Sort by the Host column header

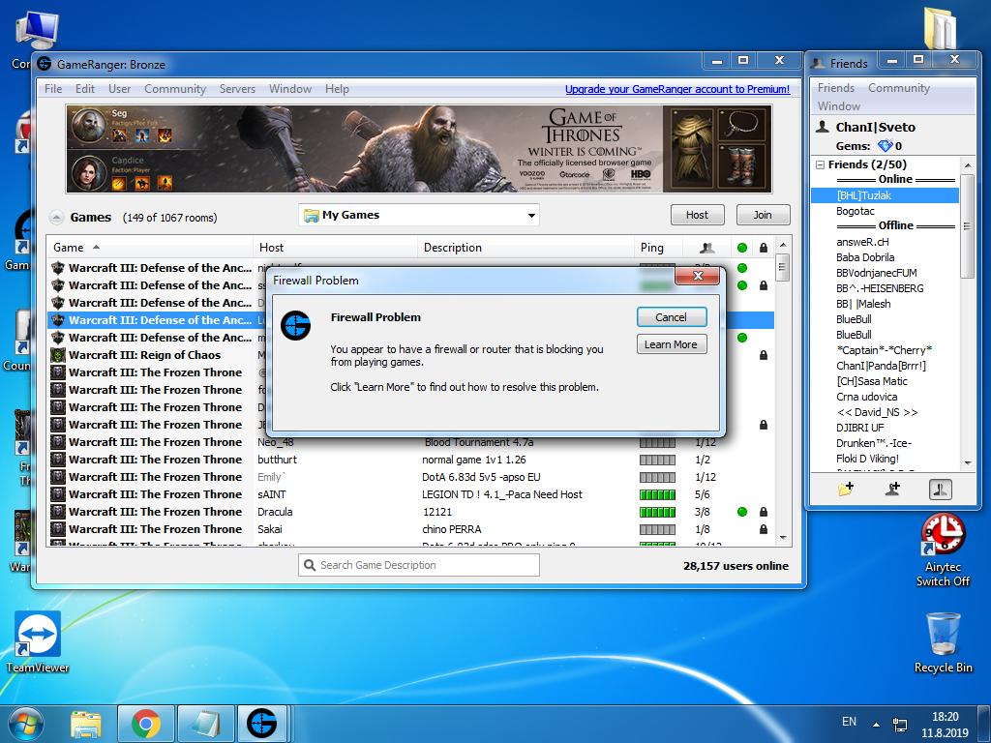click(336, 248)
